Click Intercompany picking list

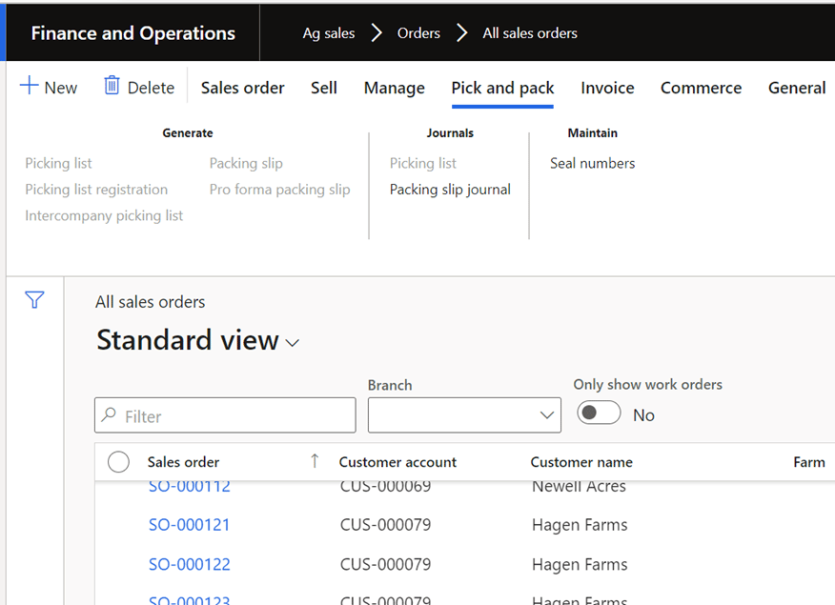click(x=104, y=215)
